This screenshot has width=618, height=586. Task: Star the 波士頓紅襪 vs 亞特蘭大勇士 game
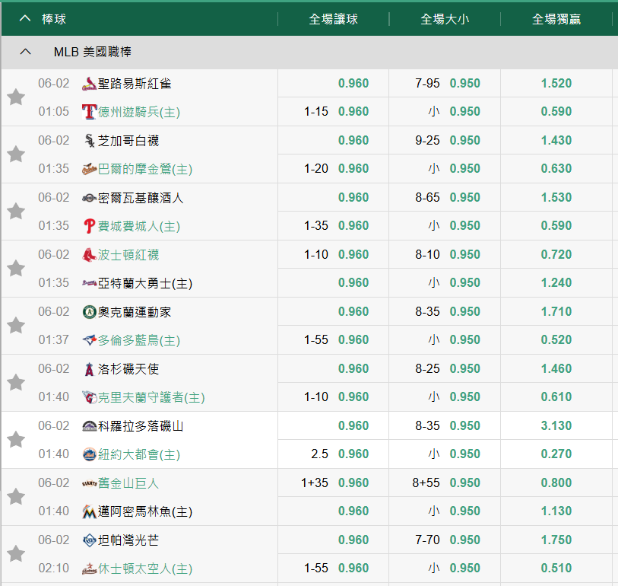point(16,269)
